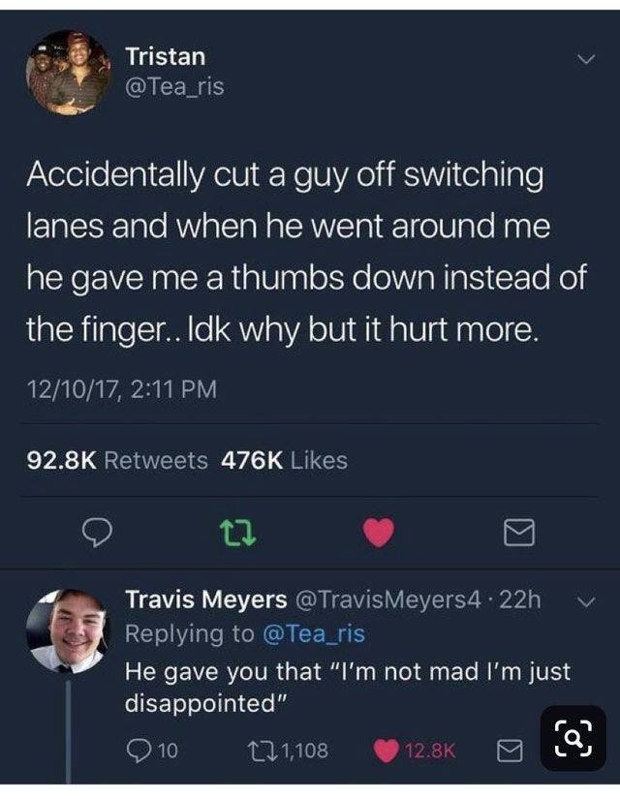
Task: Retweet Travis Meyers' reply with 1,108 retweets
Action: point(259,751)
